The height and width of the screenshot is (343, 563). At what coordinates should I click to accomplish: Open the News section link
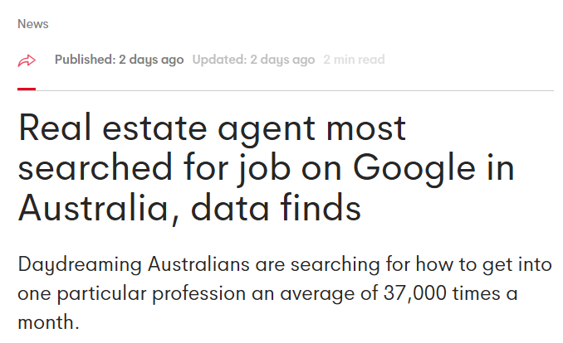pyautogui.click(x=33, y=24)
